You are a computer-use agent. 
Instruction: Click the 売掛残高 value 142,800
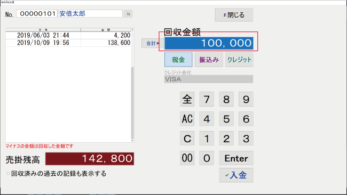pos(90,159)
